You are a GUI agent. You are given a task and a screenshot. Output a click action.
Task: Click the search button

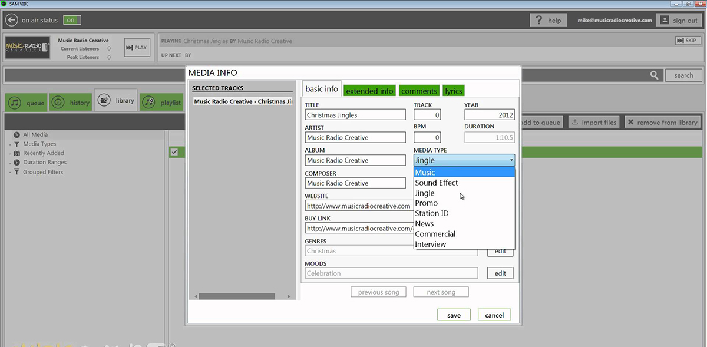pos(683,75)
